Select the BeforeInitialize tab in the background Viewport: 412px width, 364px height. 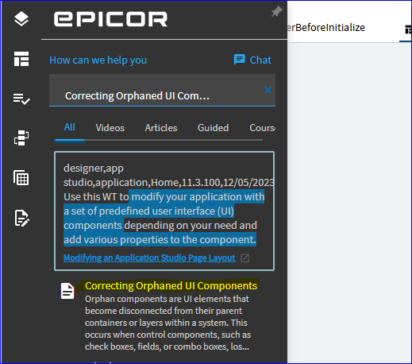(326, 28)
